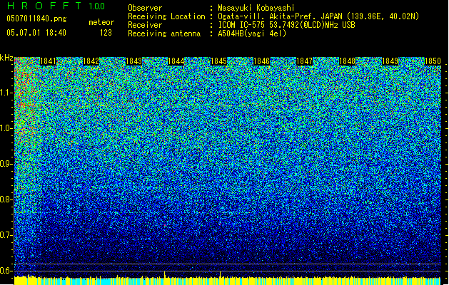Click the file name 0507011840.png
The width and height of the screenshot is (449, 285).
pyautogui.click(x=36, y=19)
